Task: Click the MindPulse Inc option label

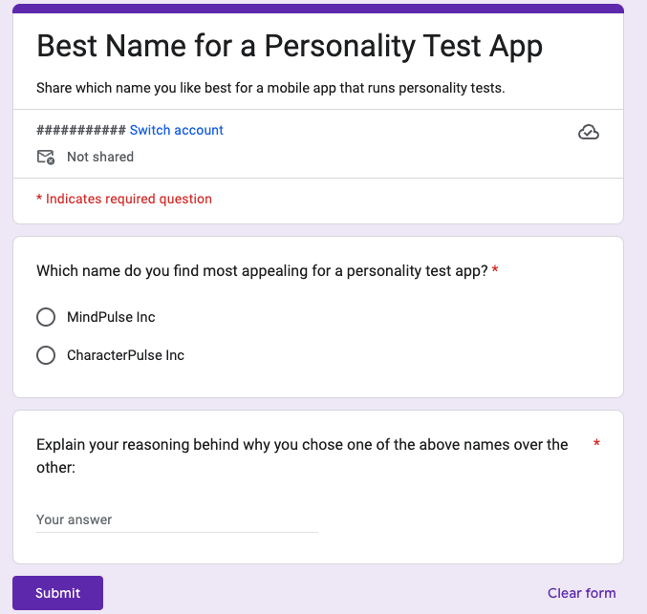Action: click(111, 317)
